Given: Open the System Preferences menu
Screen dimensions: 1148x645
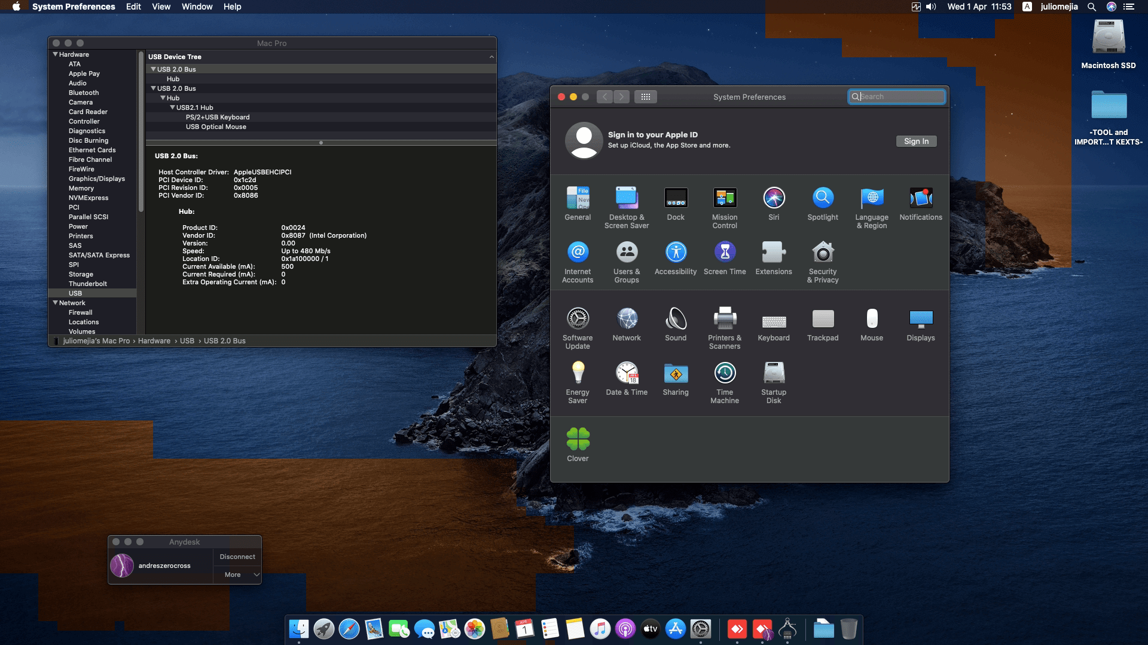Looking at the screenshot, I should [x=74, y=7].
